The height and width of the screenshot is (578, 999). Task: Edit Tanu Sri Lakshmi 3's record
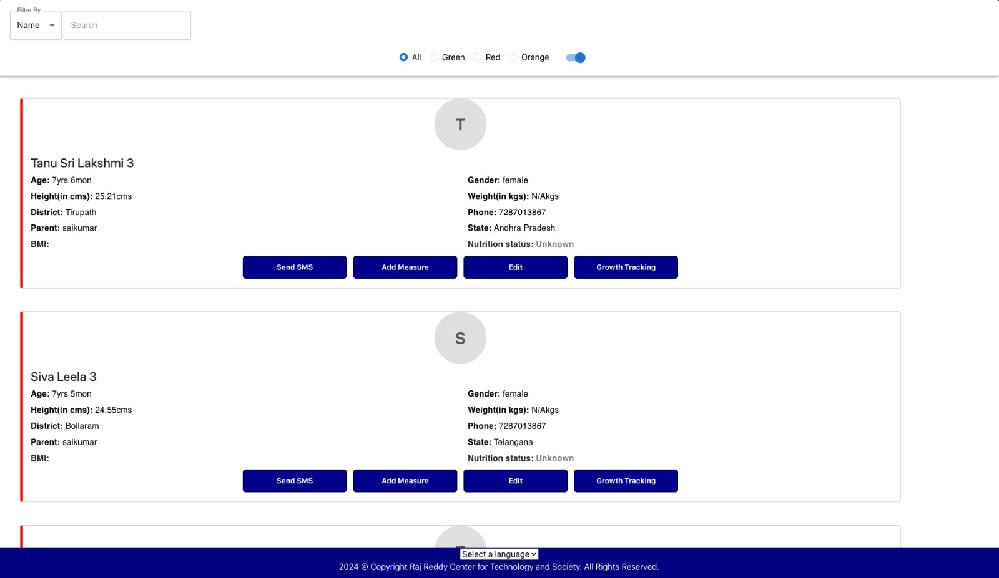[515, 267]
